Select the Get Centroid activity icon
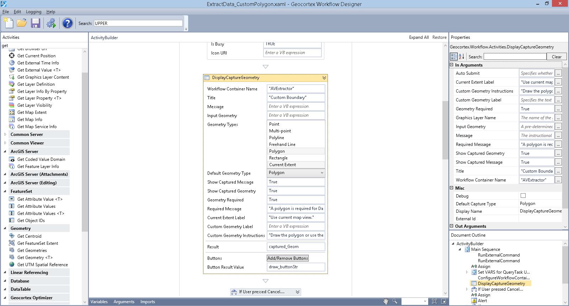Image resolution: width=569 pixels, height=306 pixels. click(x=12, y=236)
